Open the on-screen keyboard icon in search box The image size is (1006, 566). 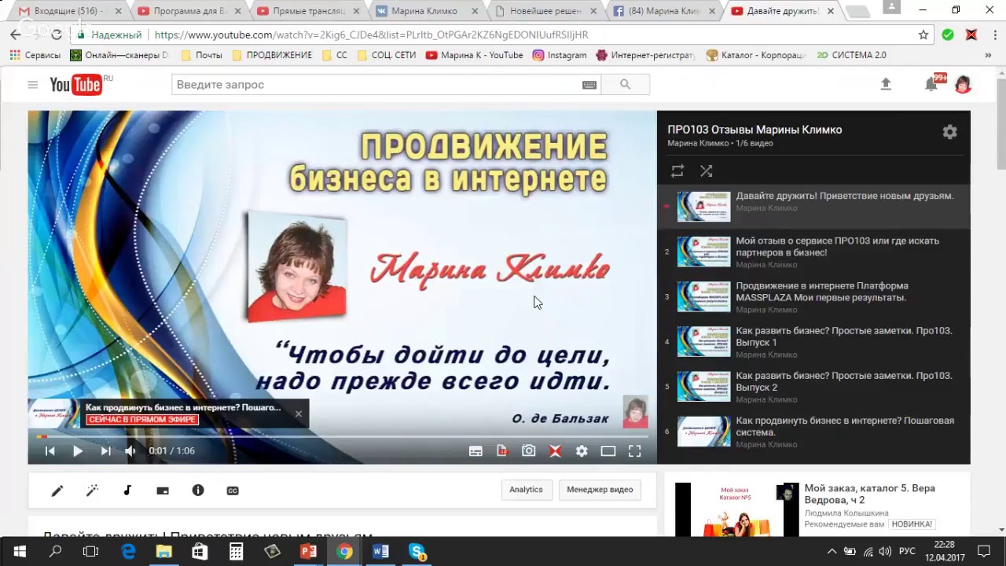589,85
